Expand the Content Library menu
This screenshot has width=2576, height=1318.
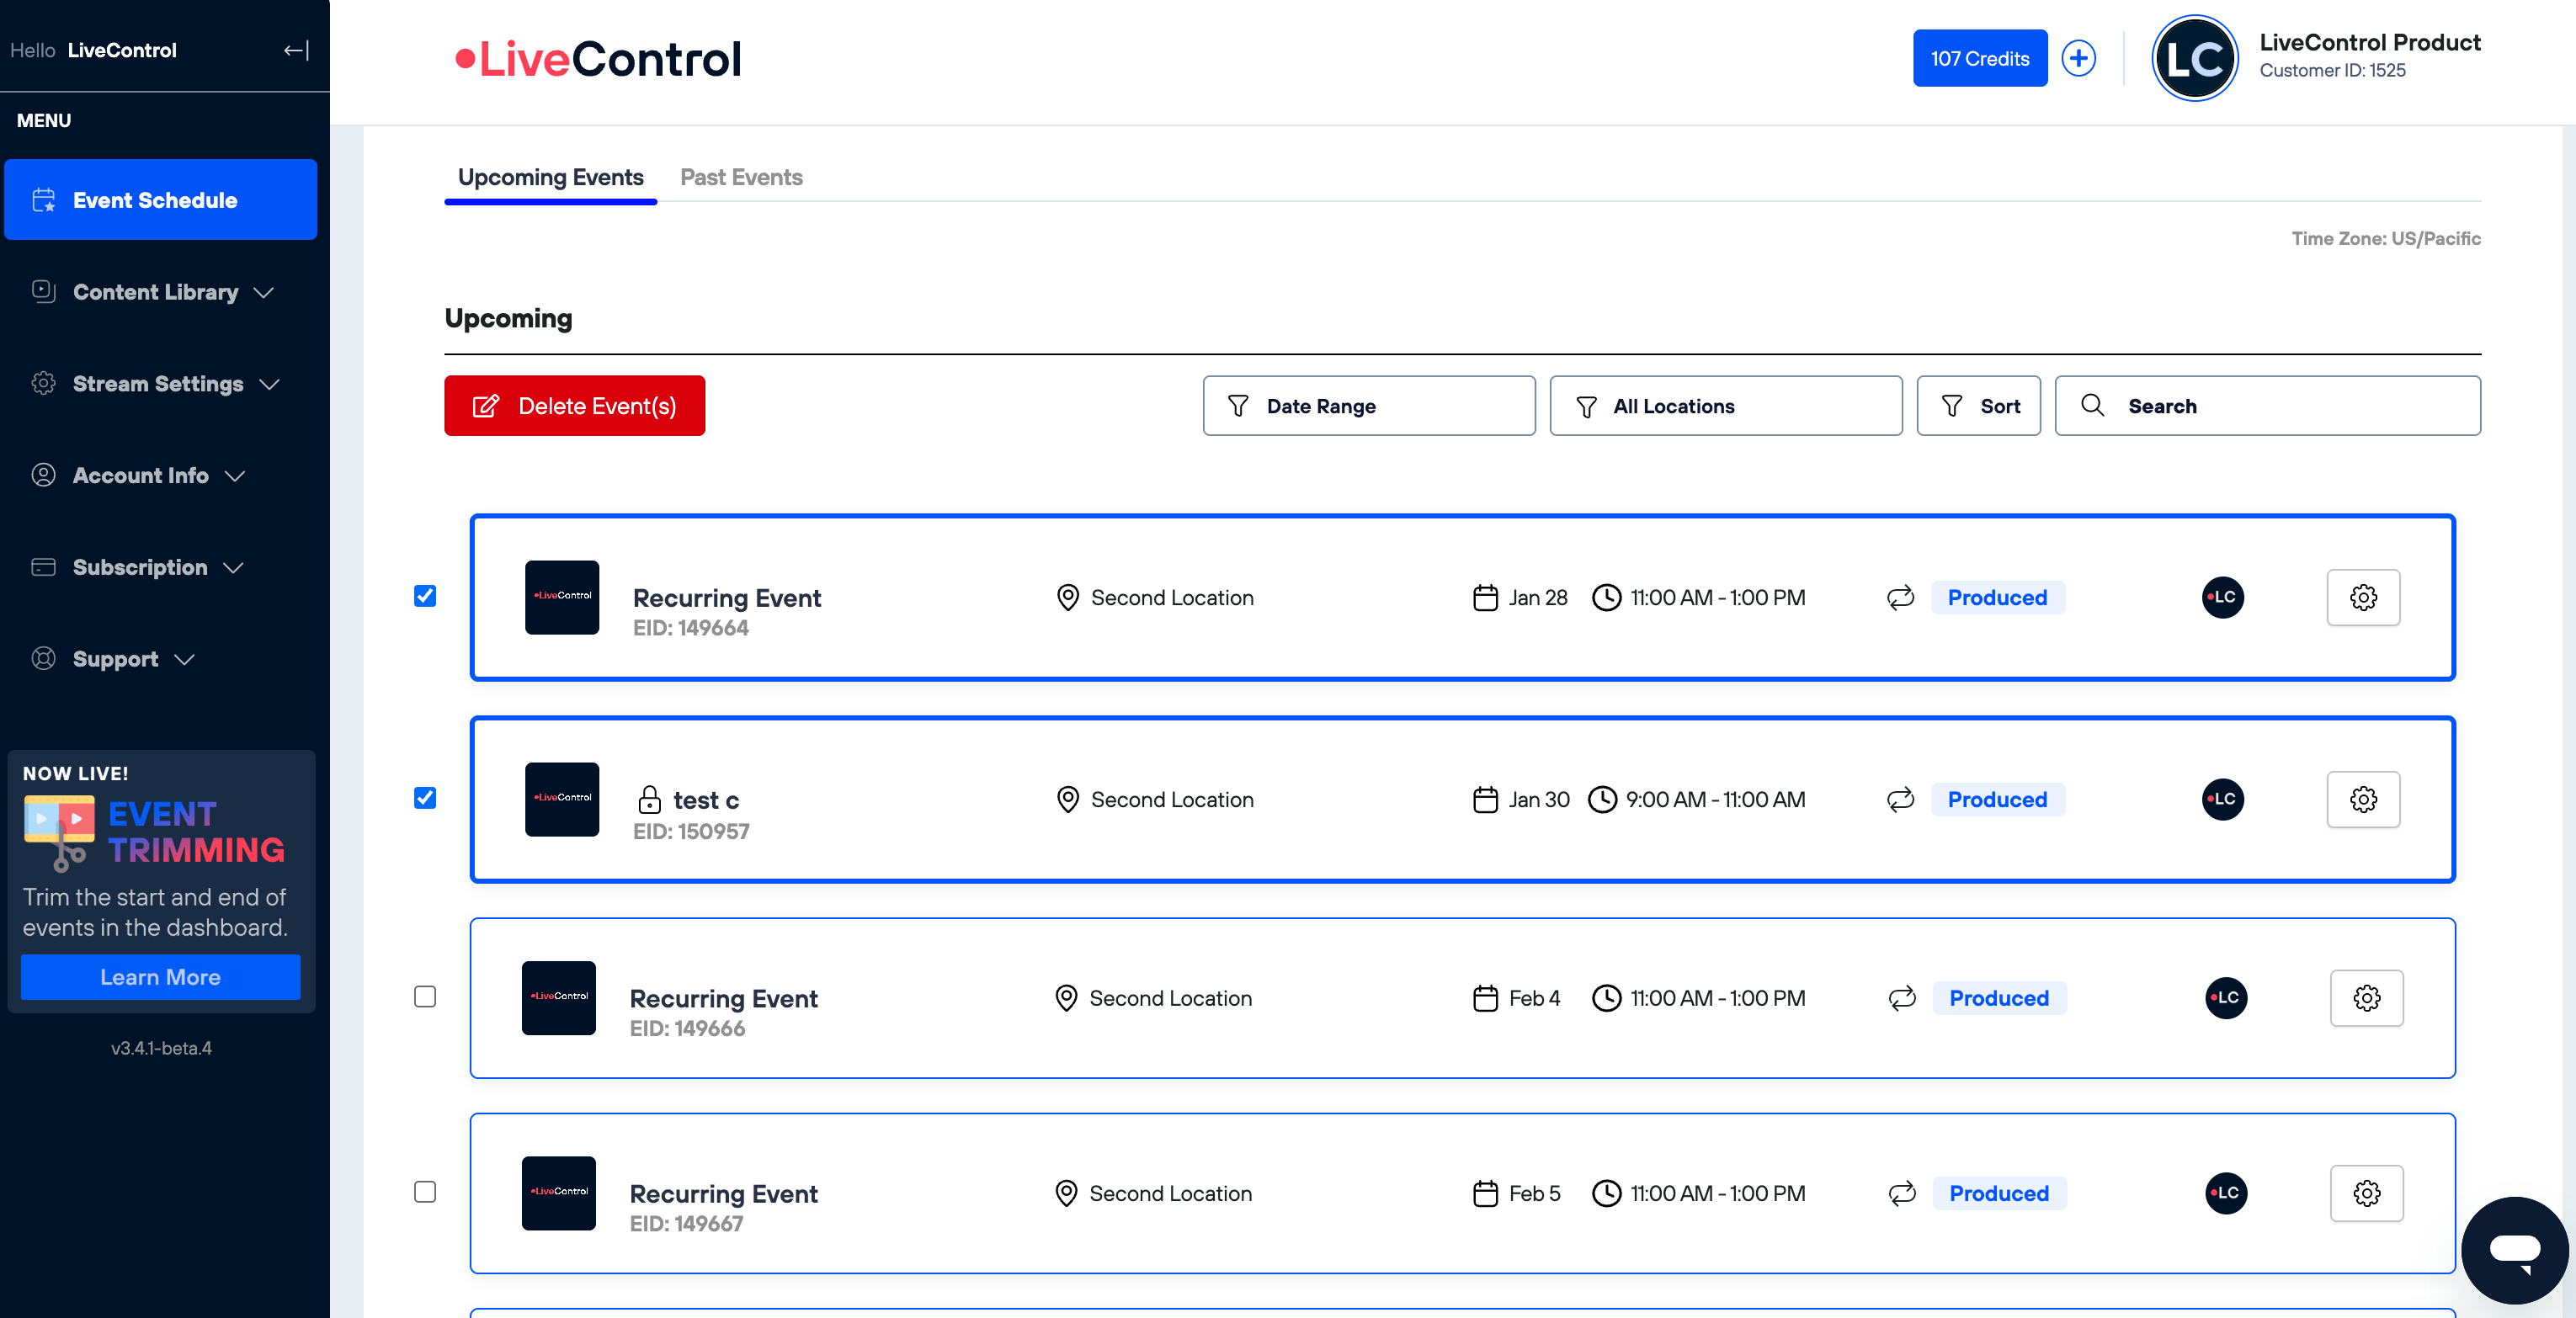(x=157, y=292)
